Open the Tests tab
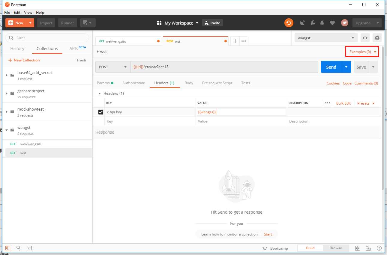 tap(245, 83)
